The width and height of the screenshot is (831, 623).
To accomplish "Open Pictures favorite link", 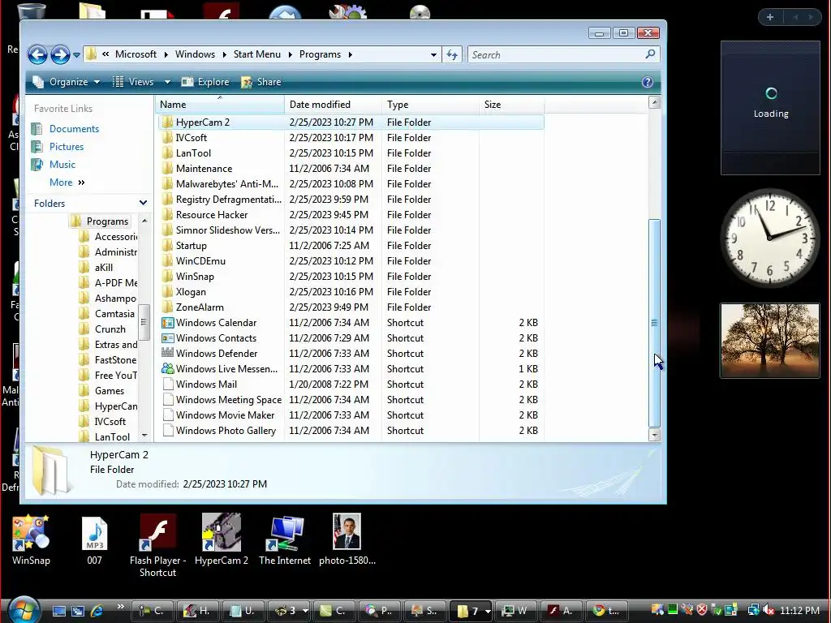I will [x=67, y=147].
